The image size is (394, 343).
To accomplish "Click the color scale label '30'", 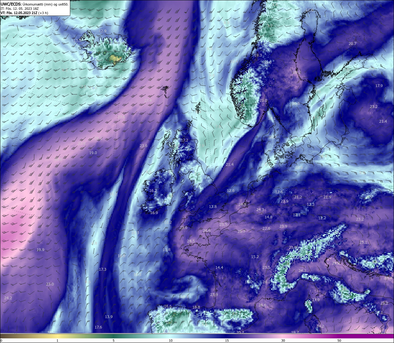I will (283, 341).
